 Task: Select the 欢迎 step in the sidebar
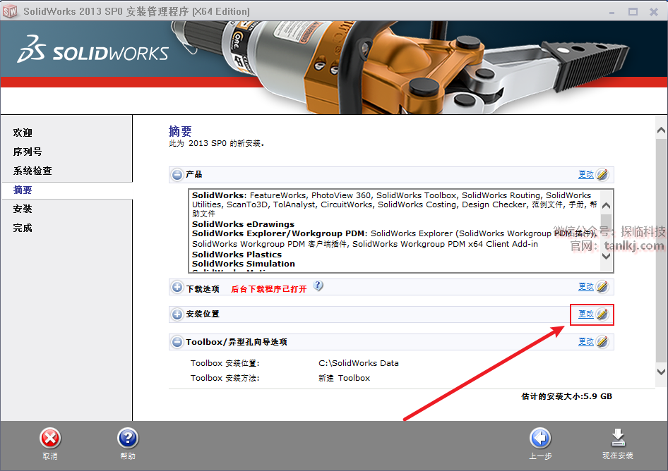pyautogui.click(x=23, y=133)
